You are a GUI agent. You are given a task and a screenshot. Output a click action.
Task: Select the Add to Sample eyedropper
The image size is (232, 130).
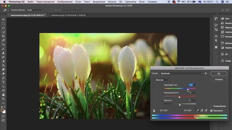[x=202, y=110]
